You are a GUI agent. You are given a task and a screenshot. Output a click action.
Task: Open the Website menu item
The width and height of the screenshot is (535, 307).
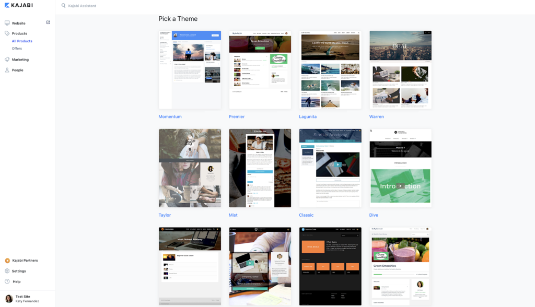click(x=18, y=23)
